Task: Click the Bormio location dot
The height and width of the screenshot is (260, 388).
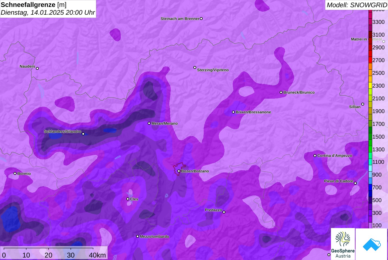Action: [x=15, y=174]
